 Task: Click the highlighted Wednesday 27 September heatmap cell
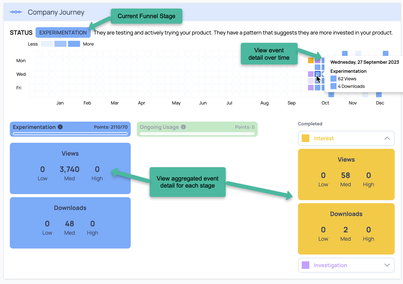tap(318, 74)
